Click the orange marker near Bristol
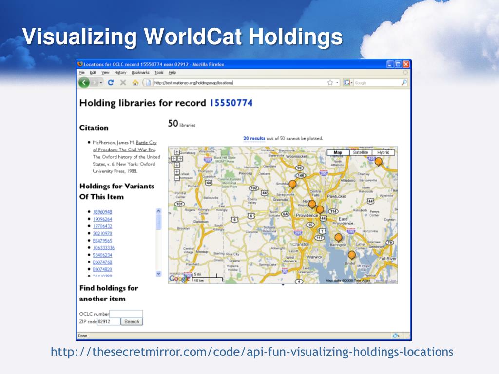499x374 pixels. 352,255
